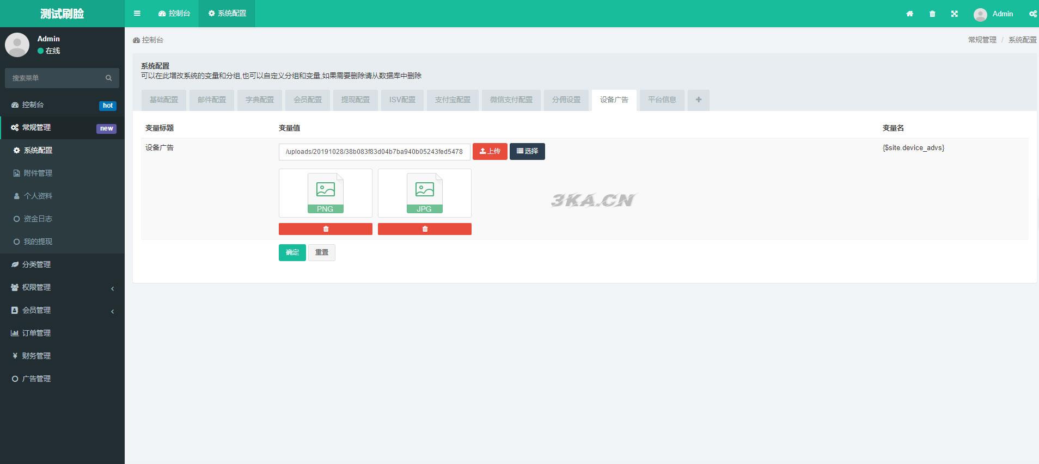Open 附件管理 in the sidebar
The height and width of the screenshot is (464, 1039).
(x=62, y=174)
